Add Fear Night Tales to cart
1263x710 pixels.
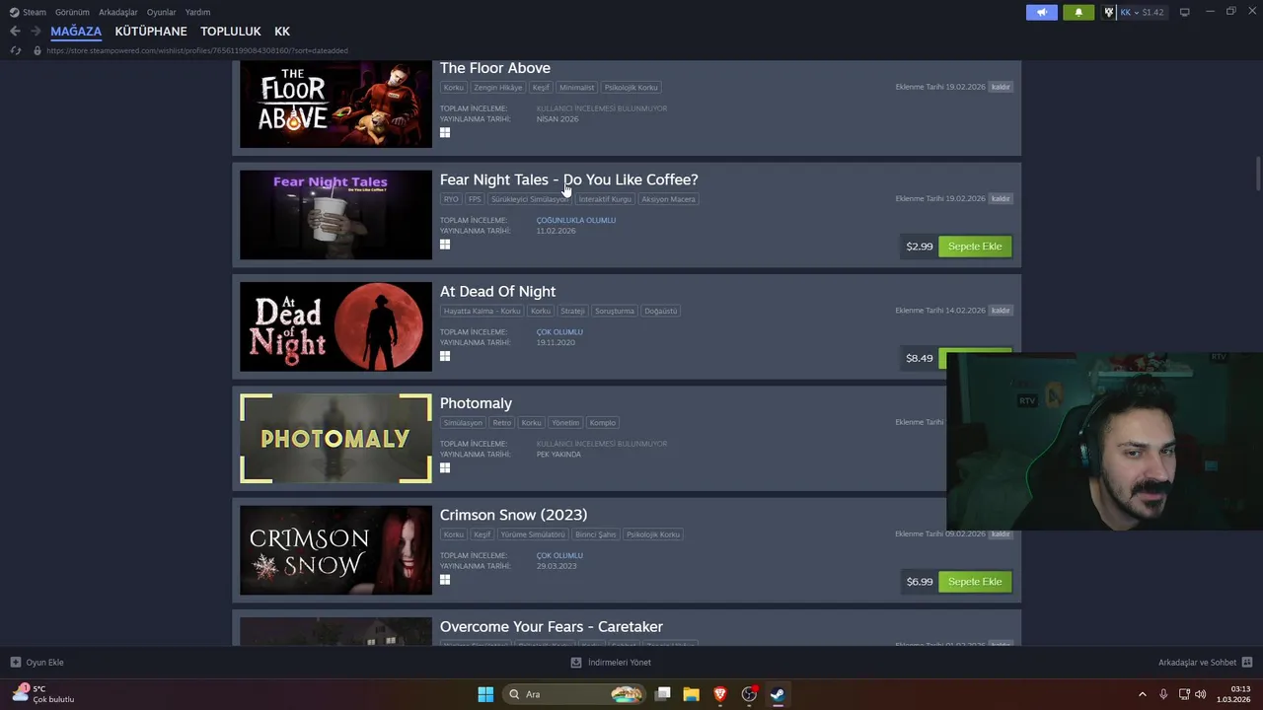(975, 247)
